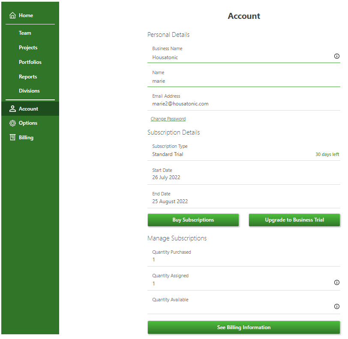Click the Account person icon
Viewport: 348px width, 339px height.
pos(12,109)
